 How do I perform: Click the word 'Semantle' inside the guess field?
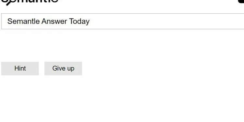(x=23, y=21)
